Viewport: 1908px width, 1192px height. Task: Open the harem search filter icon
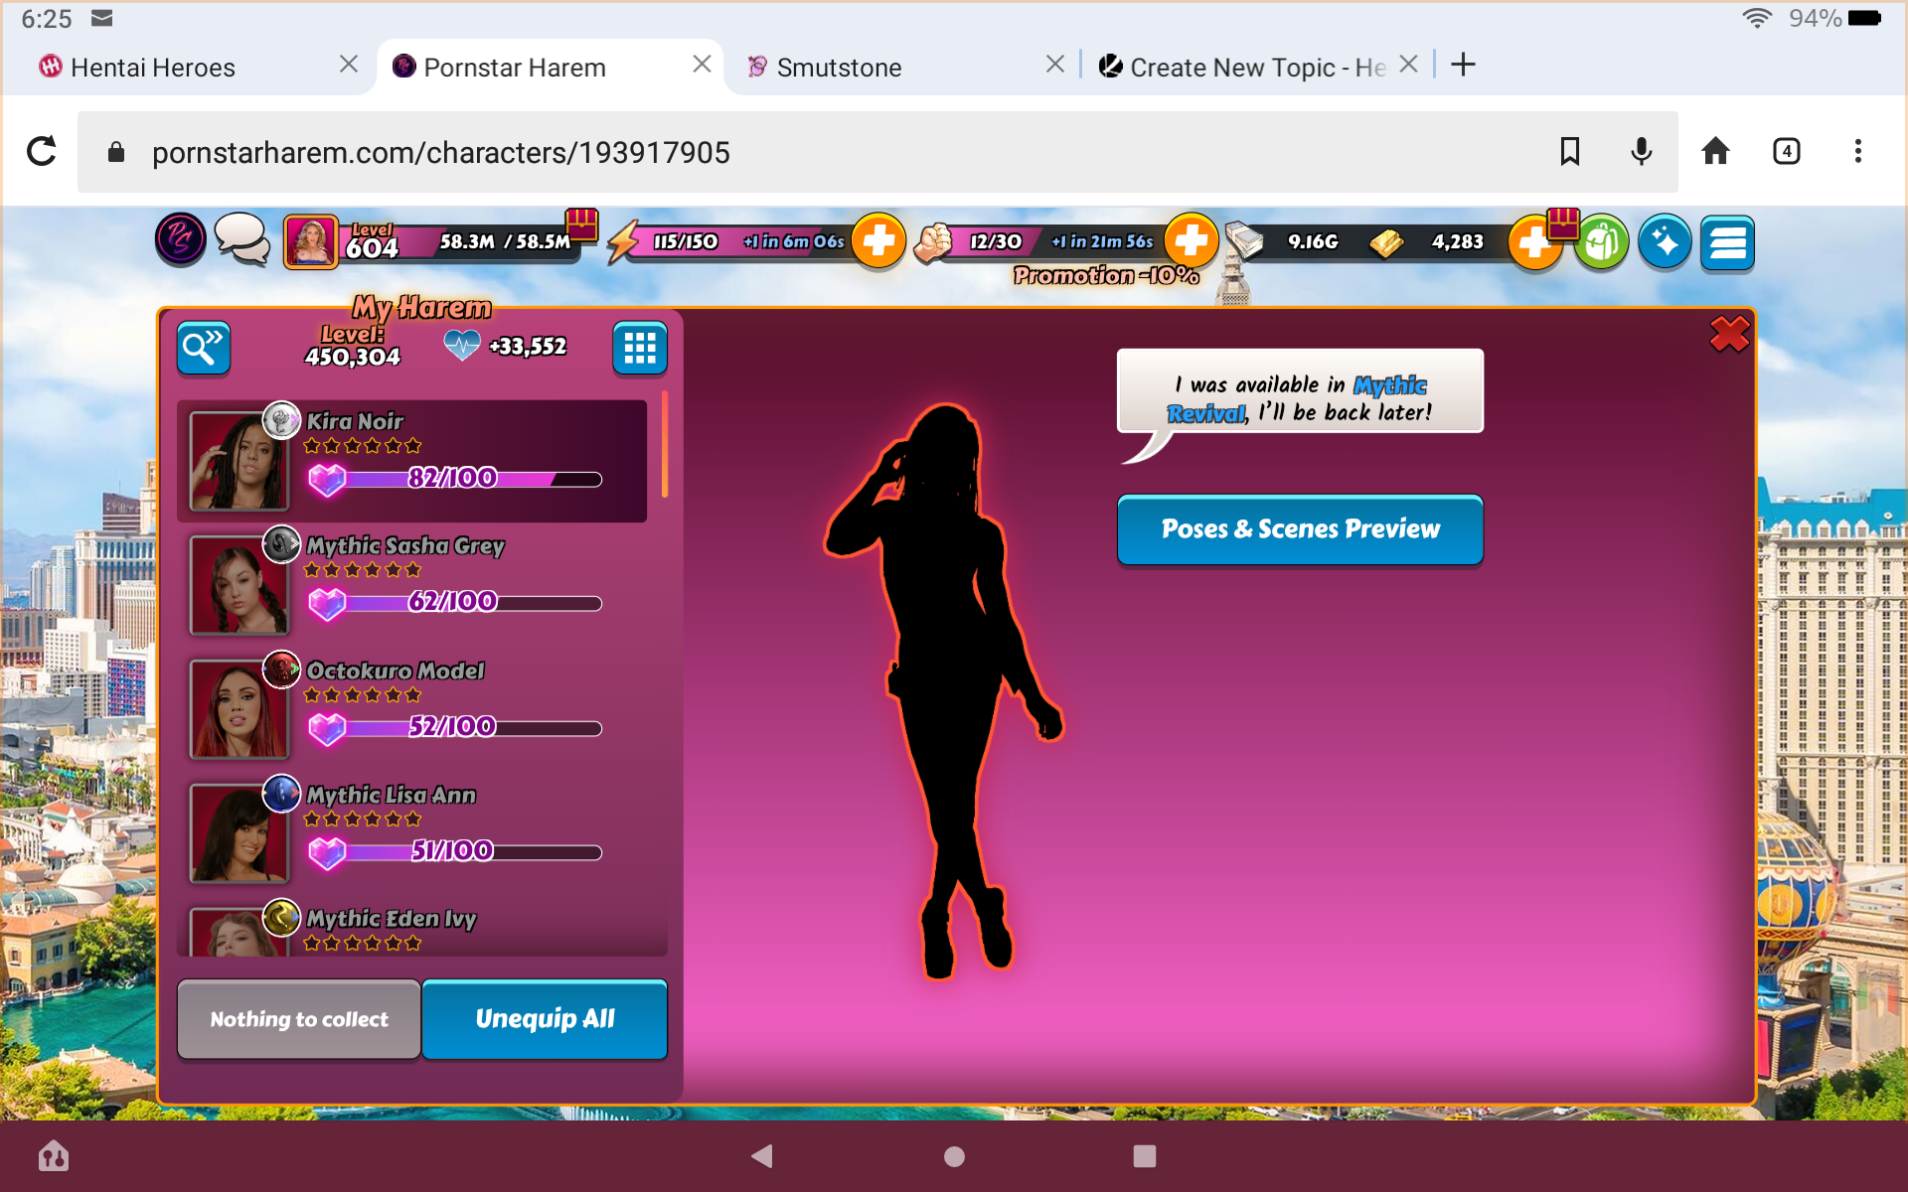tap(204, 348)
